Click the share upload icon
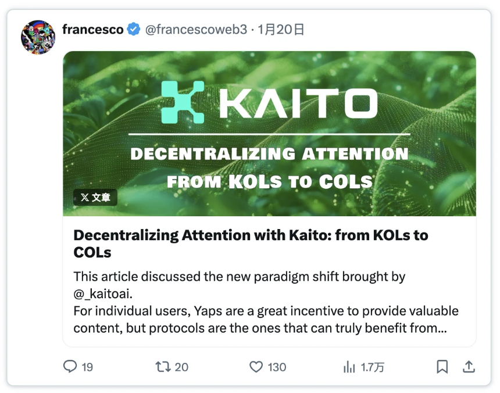Screen dimensions: 500x393 [469, 367]
